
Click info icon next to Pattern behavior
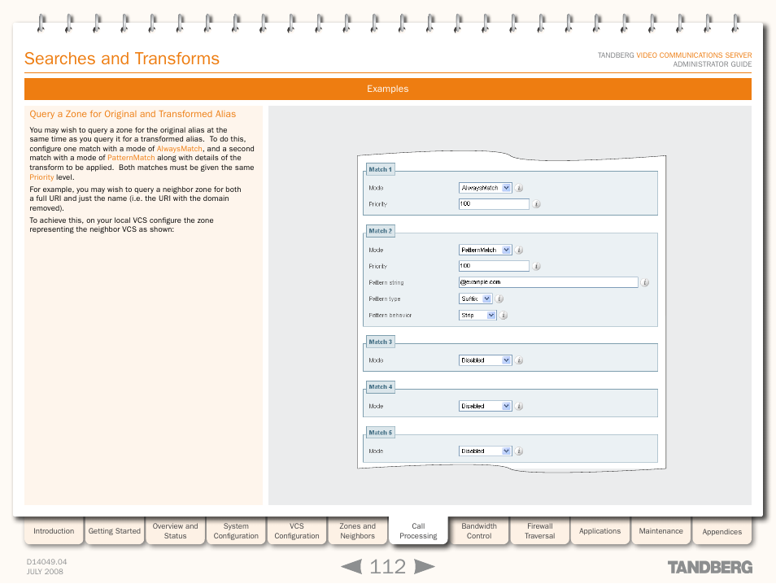(504, 316)
